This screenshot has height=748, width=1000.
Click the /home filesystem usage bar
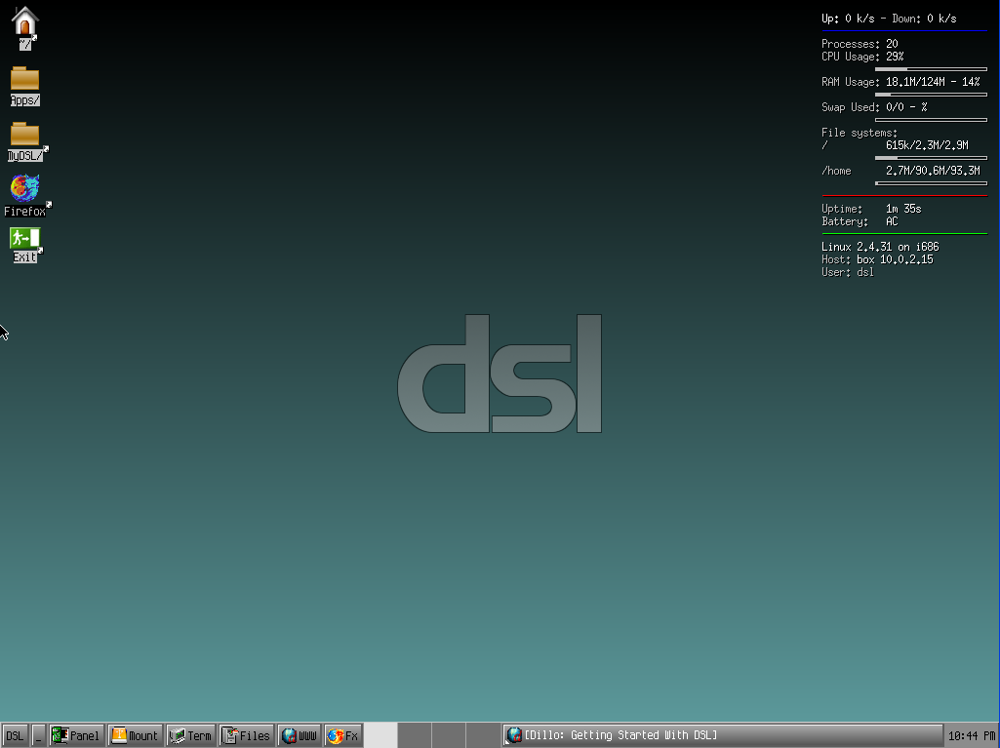pos(931,183)
